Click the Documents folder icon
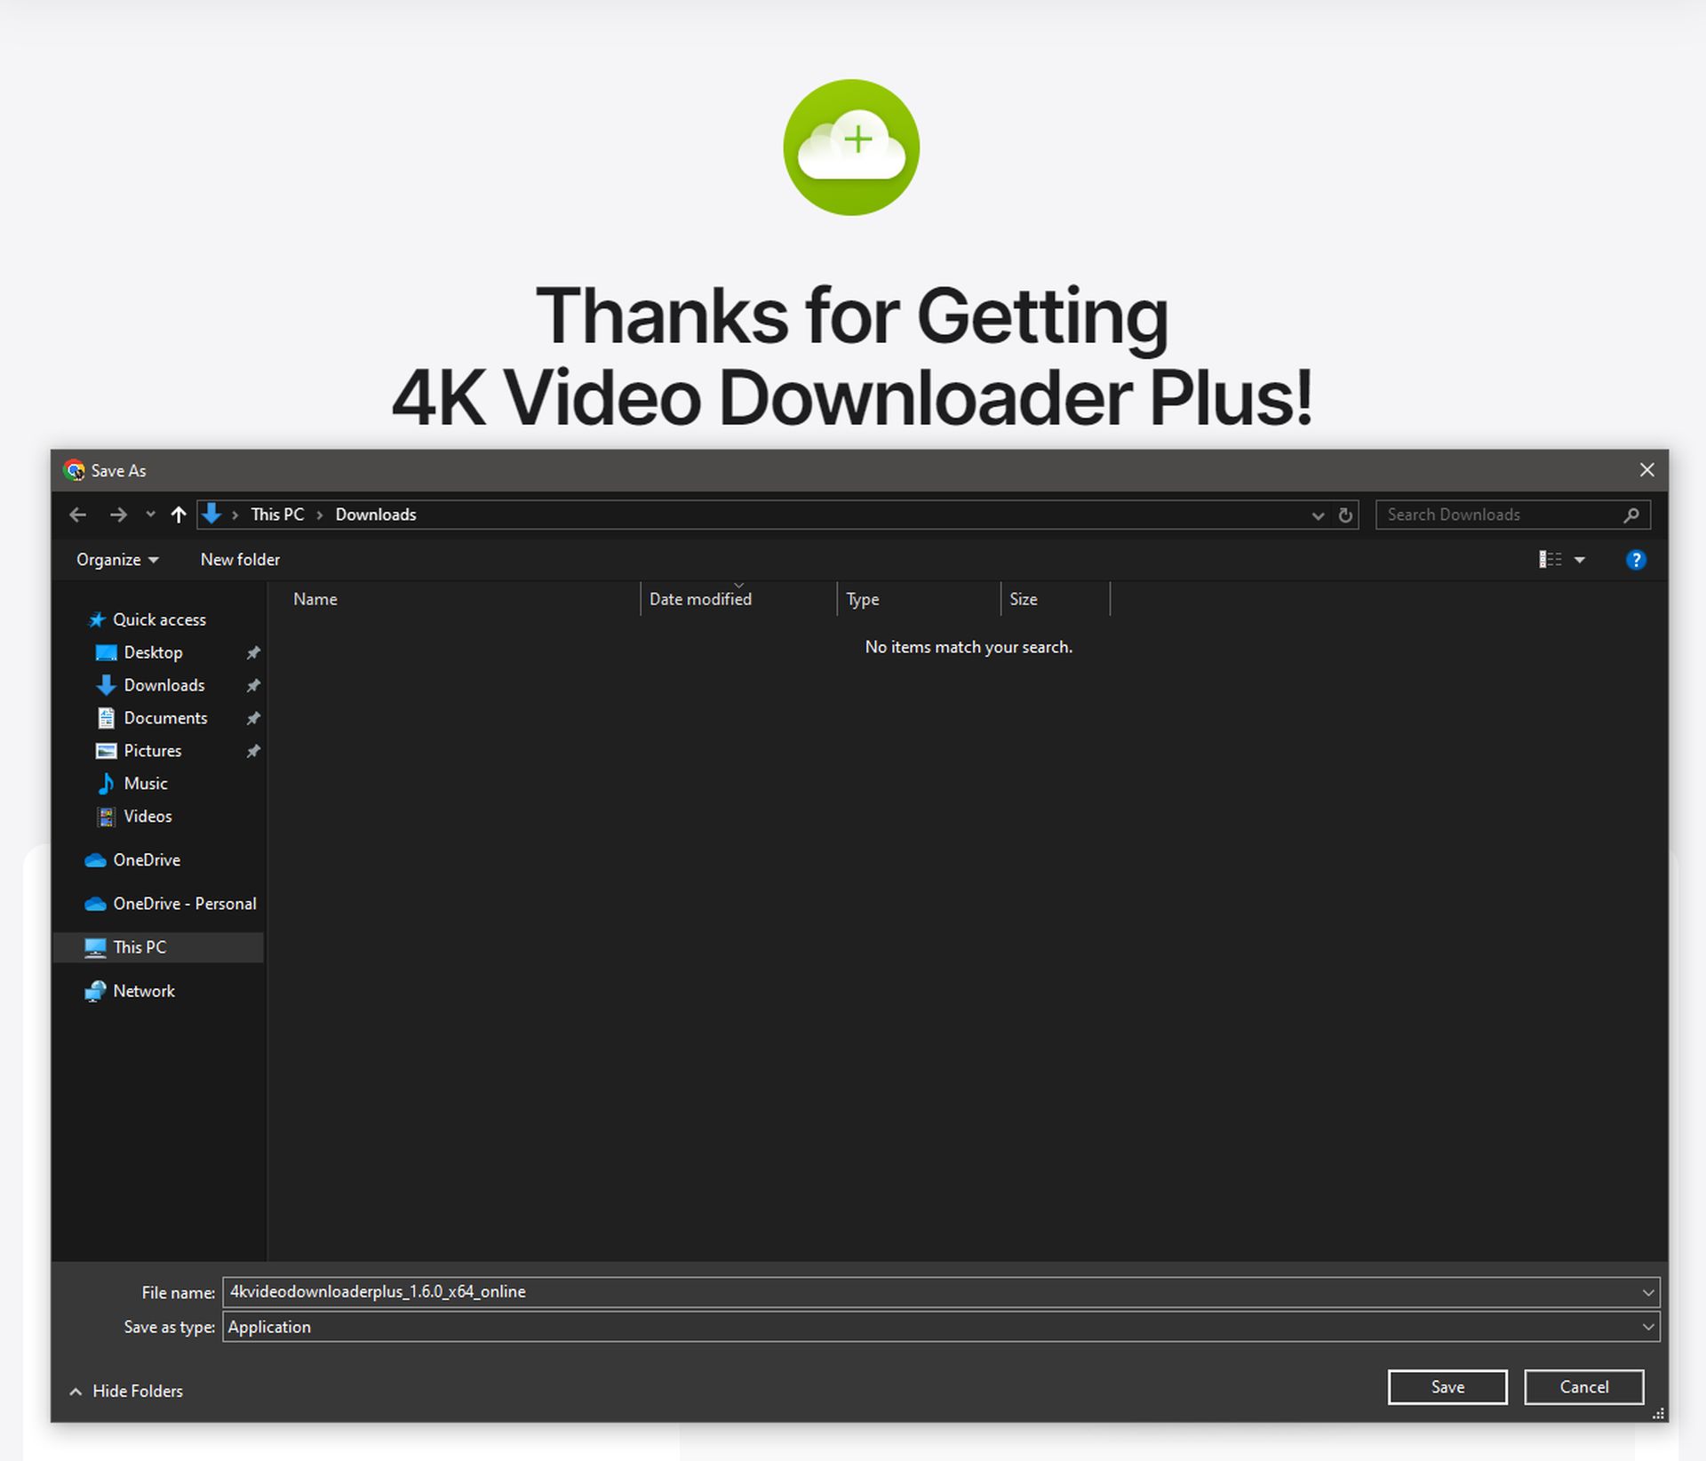The image size is (1706, 1461). (106, 718)
